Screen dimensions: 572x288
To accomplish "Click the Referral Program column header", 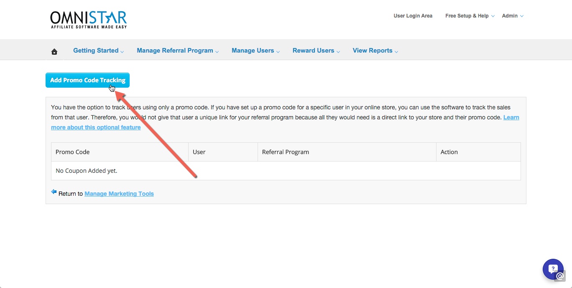I will 286,152.
